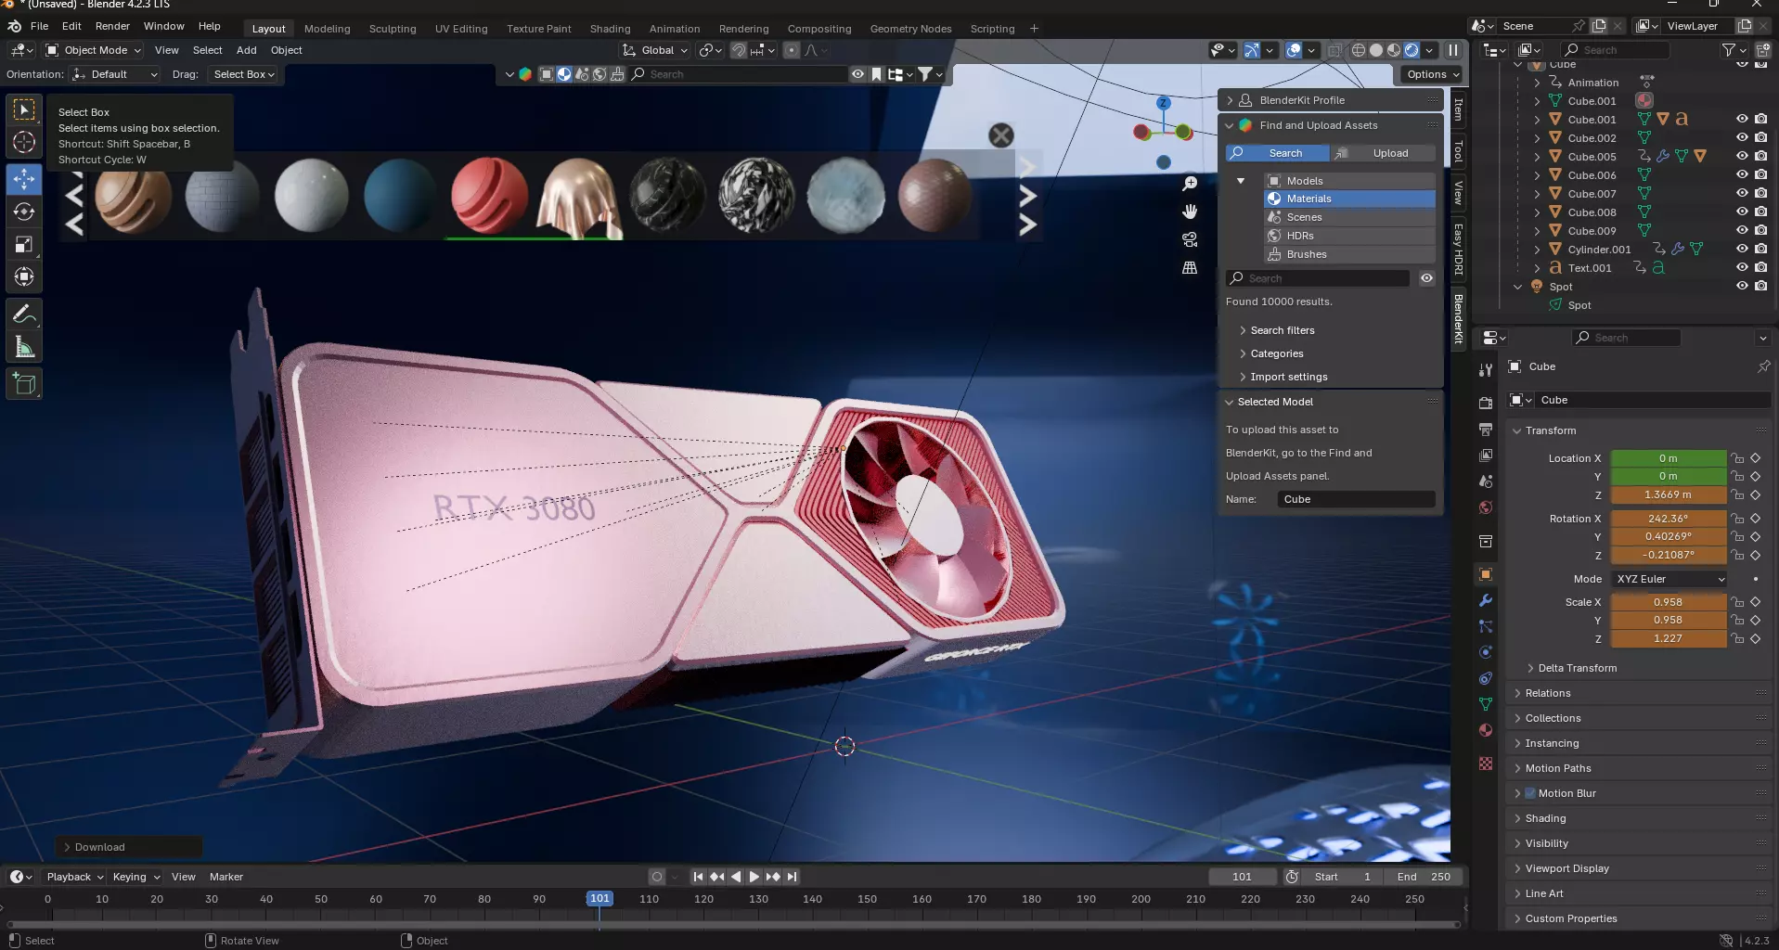The height and width of the screenshot is (950, 1779).
Task: Open the Physics properties tab
Action: 1486,652
